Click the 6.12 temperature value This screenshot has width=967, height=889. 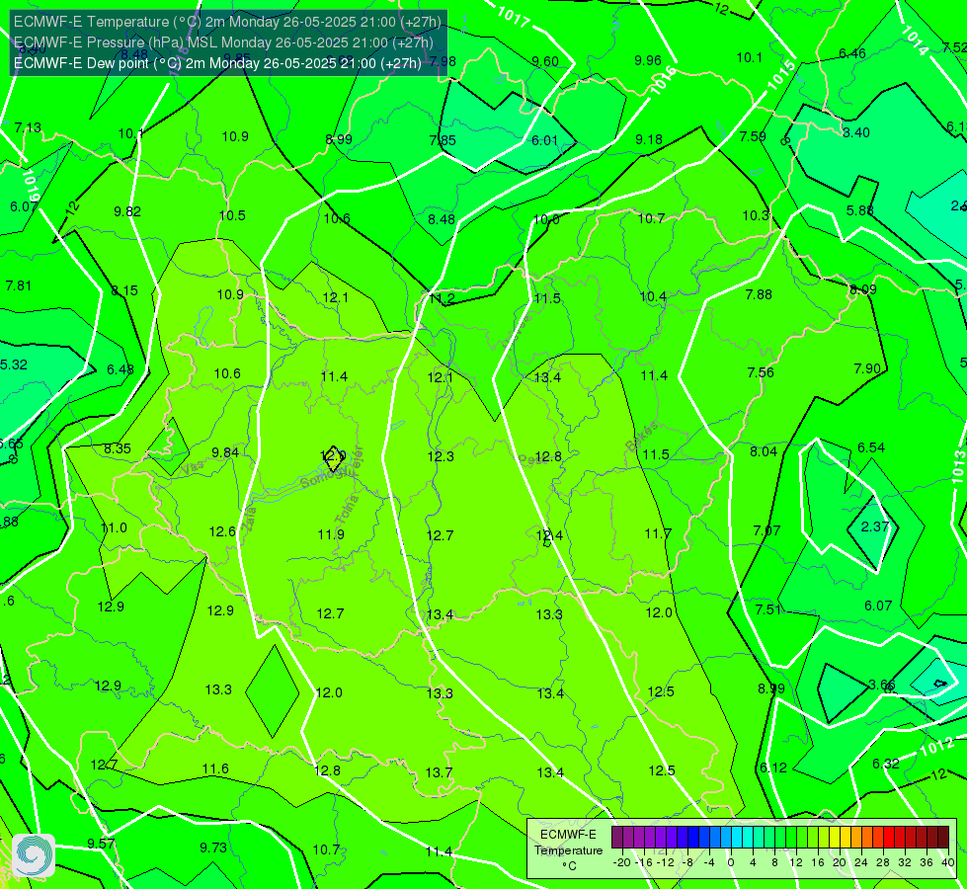[773, 768]
